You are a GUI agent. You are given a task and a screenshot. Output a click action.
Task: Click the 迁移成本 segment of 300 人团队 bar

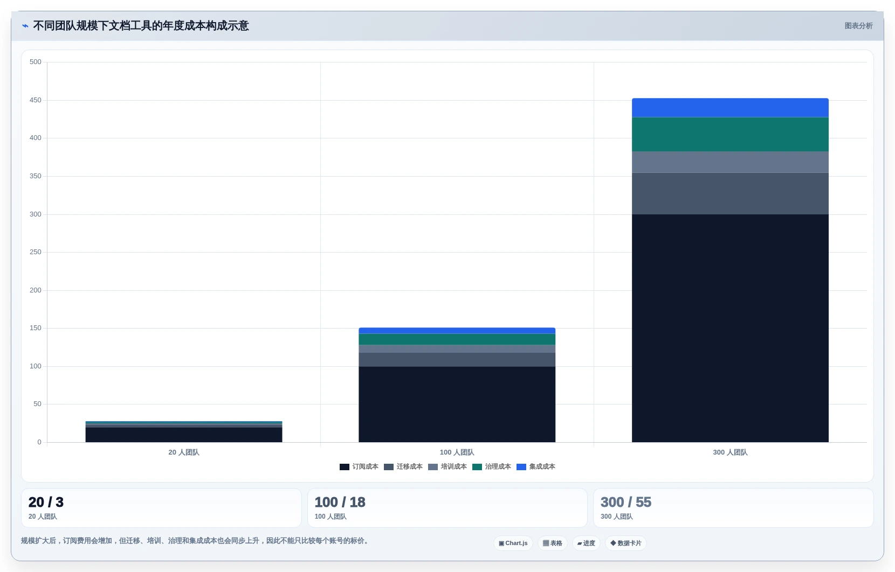[730, 193]
